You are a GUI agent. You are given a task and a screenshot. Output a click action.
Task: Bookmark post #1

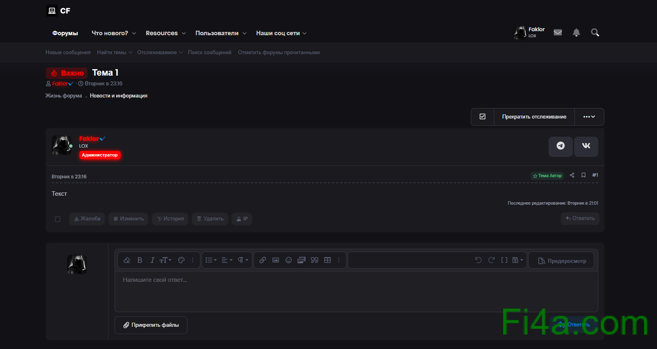pyautogui.click(x=583, y=175)
